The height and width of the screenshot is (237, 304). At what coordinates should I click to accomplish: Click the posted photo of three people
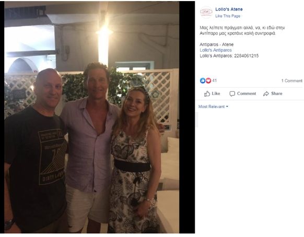pyautogui.click(x=92, y=117)
